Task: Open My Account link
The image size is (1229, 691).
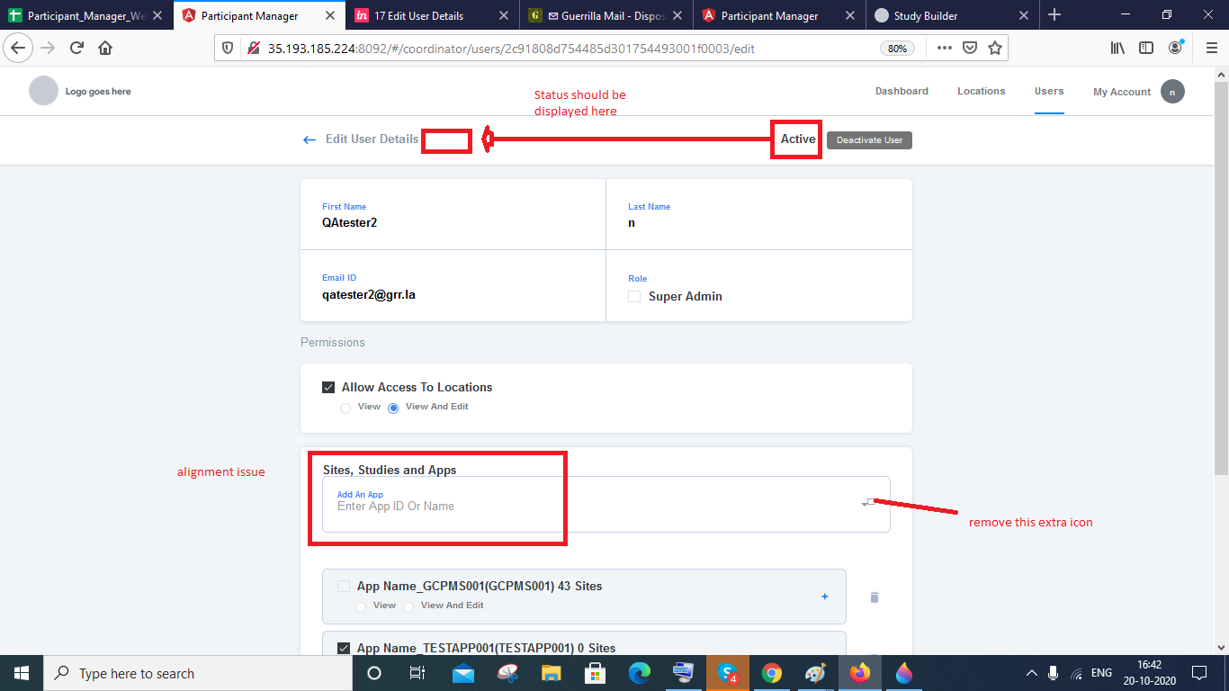Action: 1122,92
